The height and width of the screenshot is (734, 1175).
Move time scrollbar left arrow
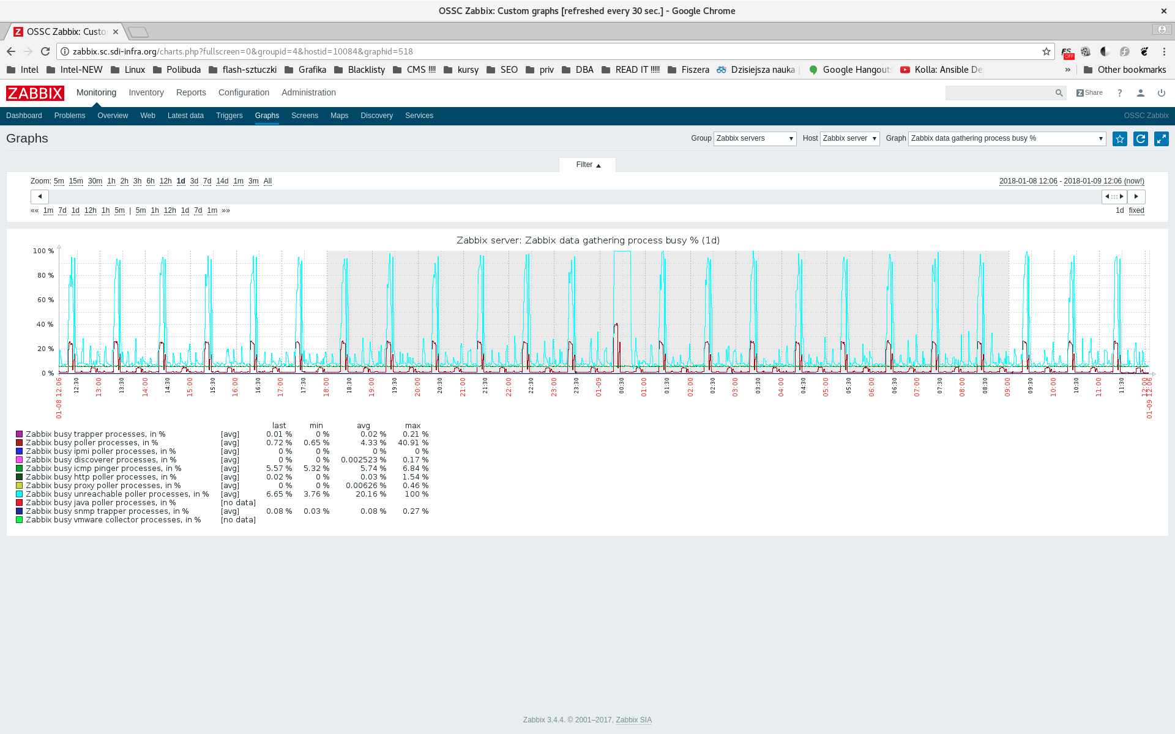pos(40,196)
